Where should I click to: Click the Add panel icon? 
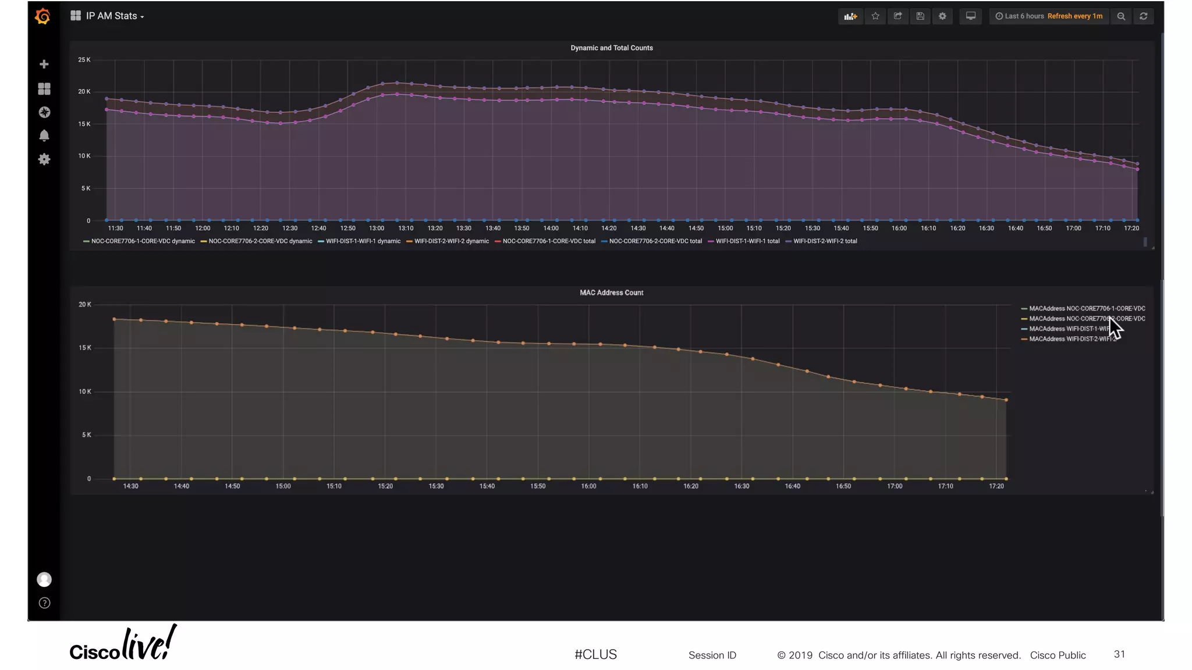850,16
